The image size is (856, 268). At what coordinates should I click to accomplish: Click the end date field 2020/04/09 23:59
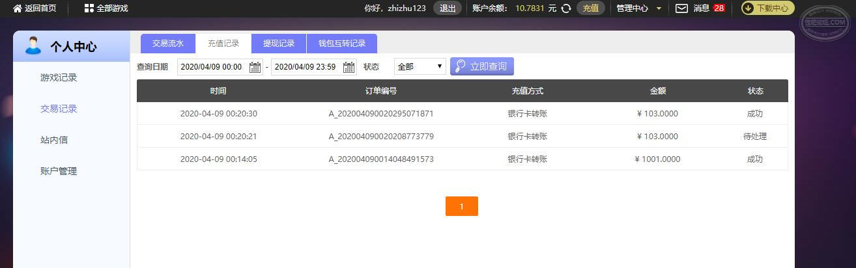tap(313, 67)
